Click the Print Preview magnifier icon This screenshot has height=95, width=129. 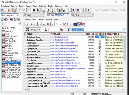pos(64,10)
